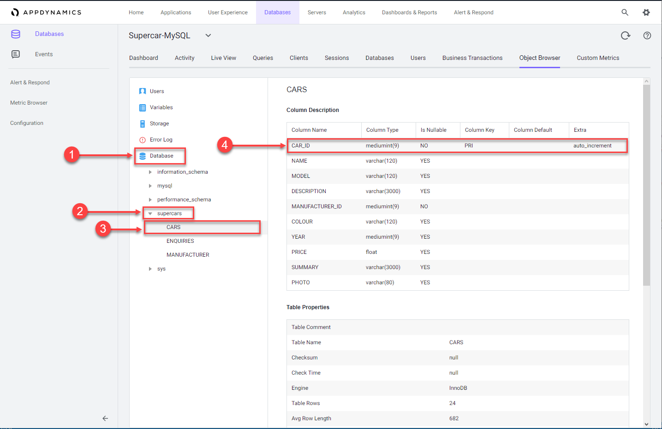Open the User Experience menu

228,12
